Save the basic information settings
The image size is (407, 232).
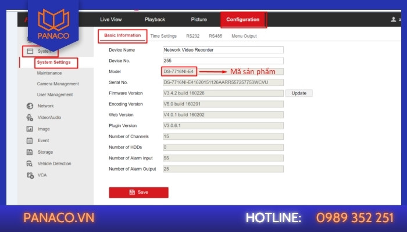[138, 193]
